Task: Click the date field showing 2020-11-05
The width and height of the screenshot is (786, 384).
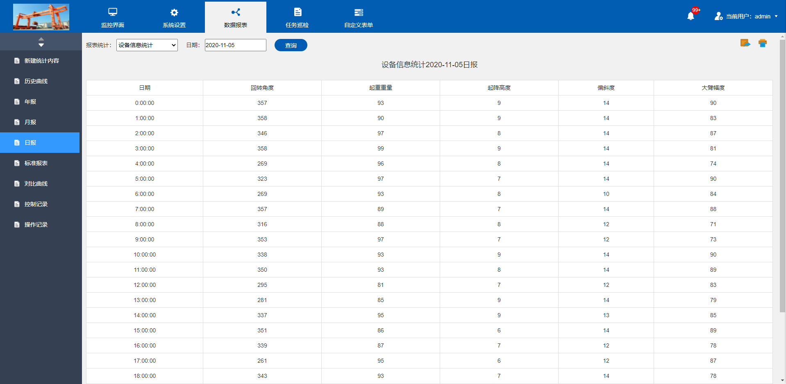Action: click(x=236, y=45)
